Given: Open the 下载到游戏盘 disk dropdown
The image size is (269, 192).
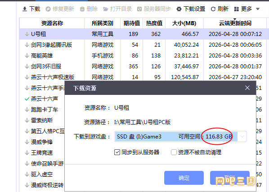Looking at the screenshot, I should (x=242, y=137).
